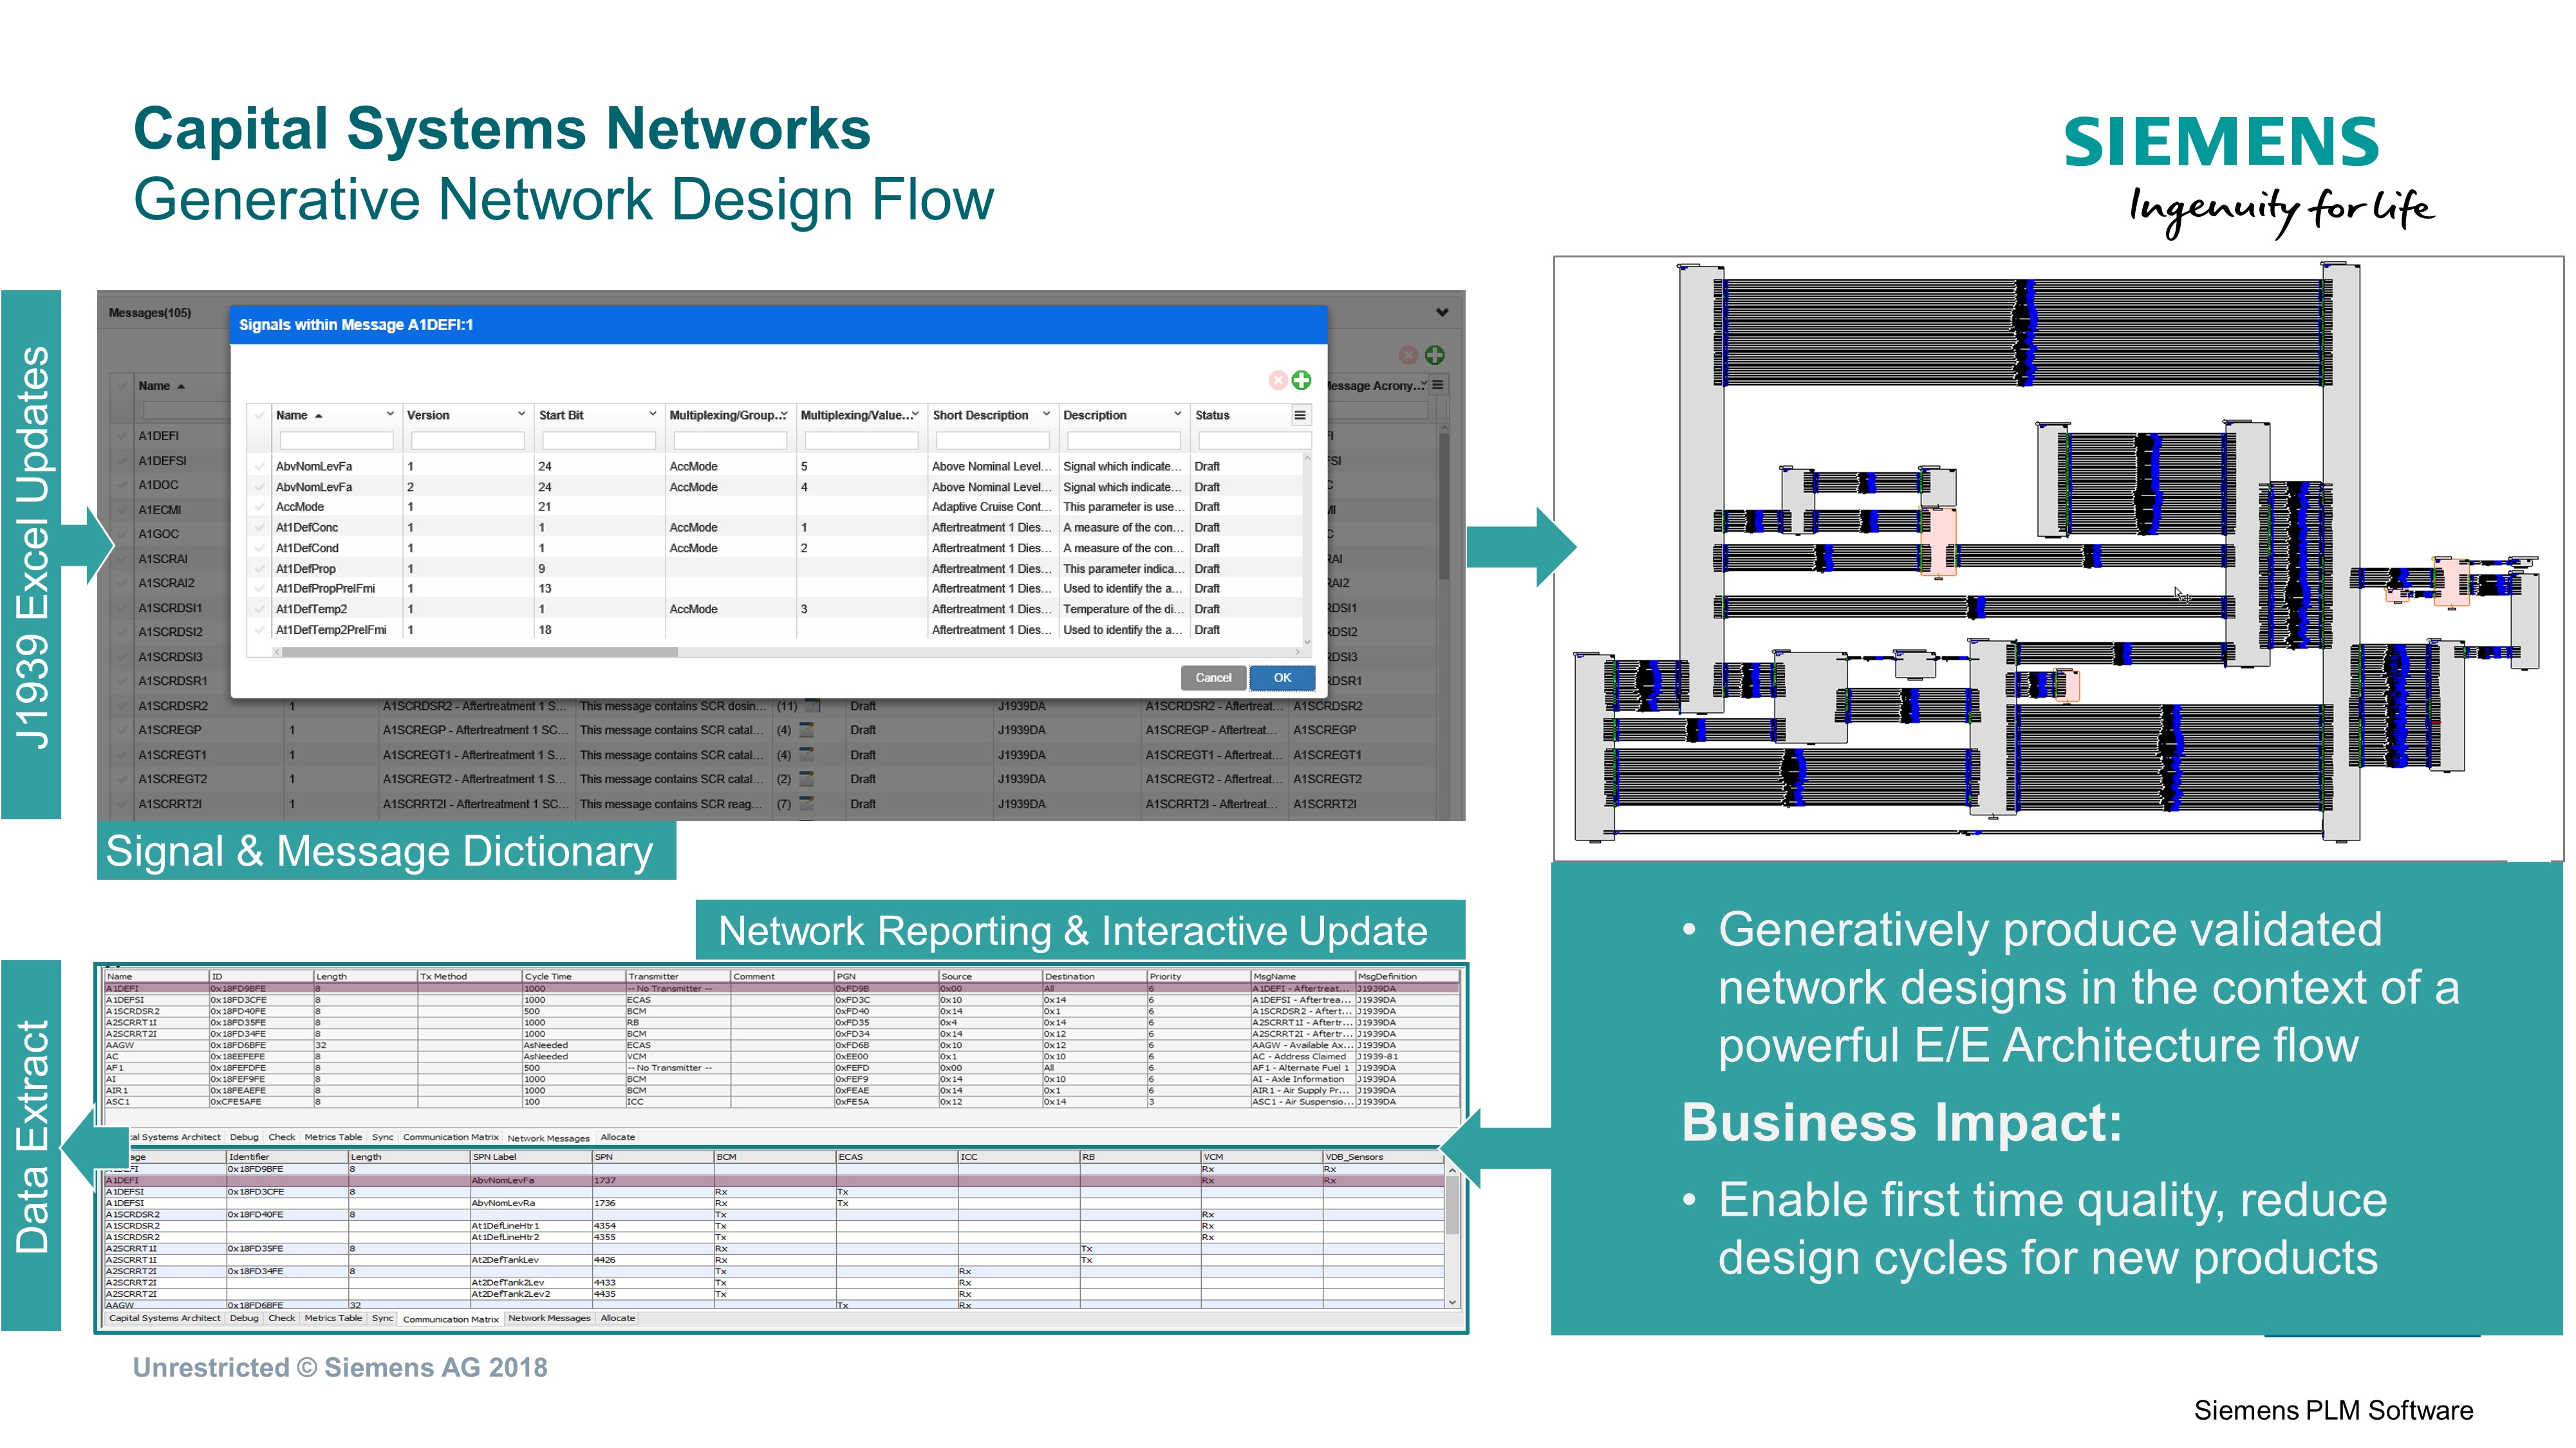The image size is (2576, 1448).
Task: Cancel the Signals within Message dialog
Action: [x=1213, y=678]
